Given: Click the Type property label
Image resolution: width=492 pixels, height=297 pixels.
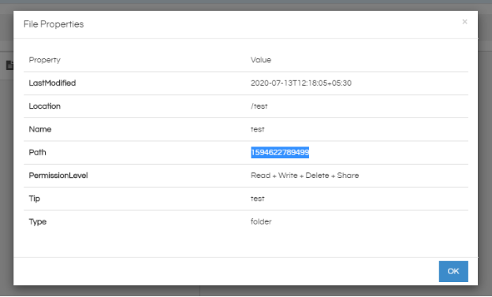Looking at the screenshot, I should [38, 221].
